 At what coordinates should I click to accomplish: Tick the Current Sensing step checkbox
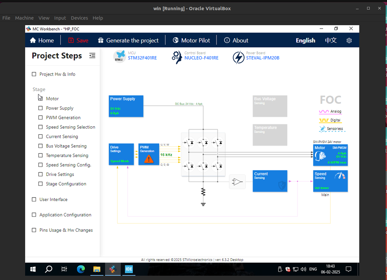40,136
